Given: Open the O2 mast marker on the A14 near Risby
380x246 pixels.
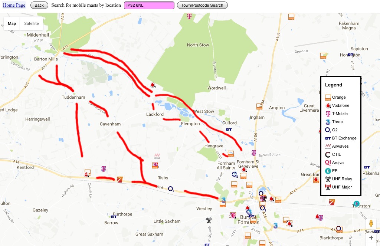Looking at the screenshot, I should [x=171, y=189].
